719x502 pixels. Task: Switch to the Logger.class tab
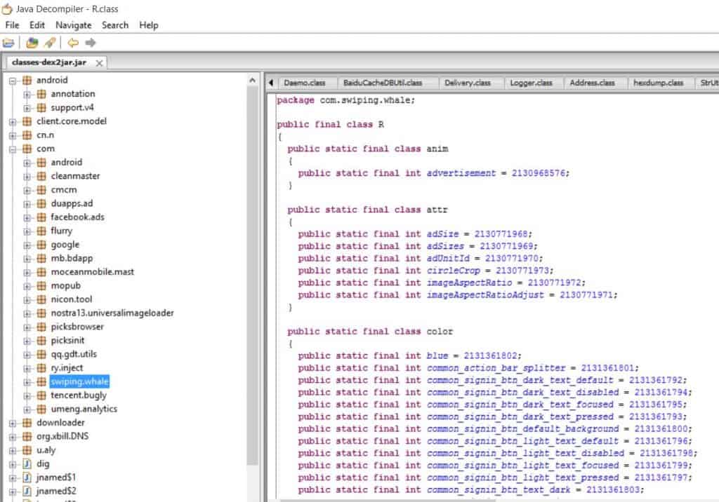click(531, 83)
